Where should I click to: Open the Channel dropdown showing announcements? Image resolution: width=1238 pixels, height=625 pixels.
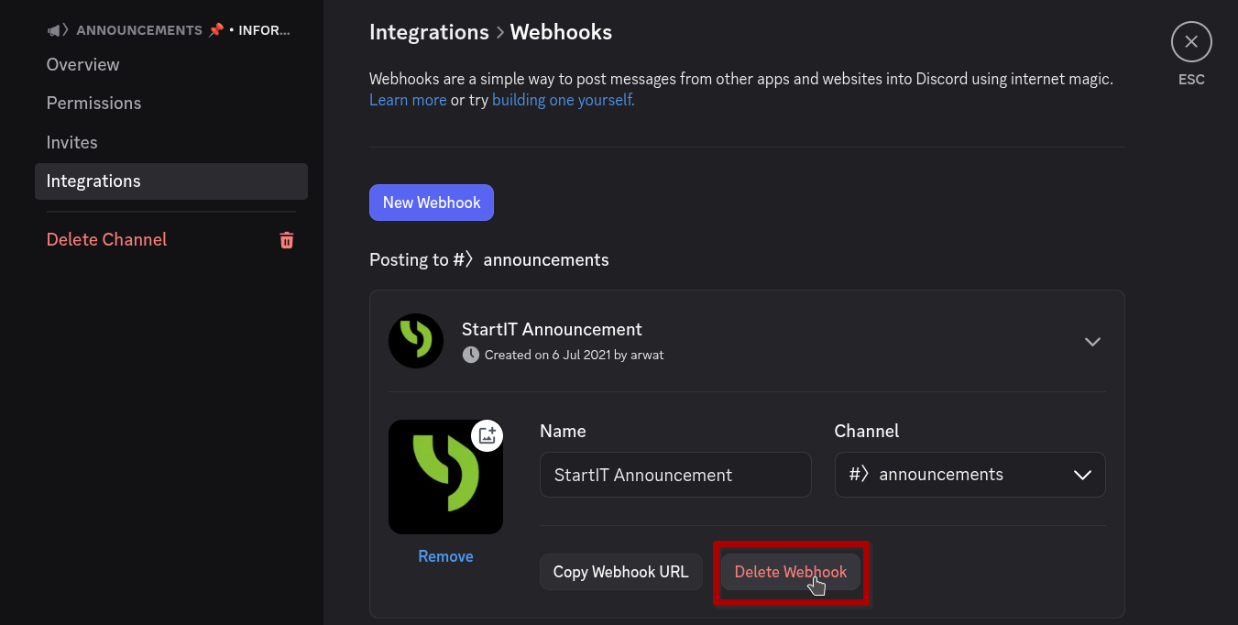tap(970, 475)
